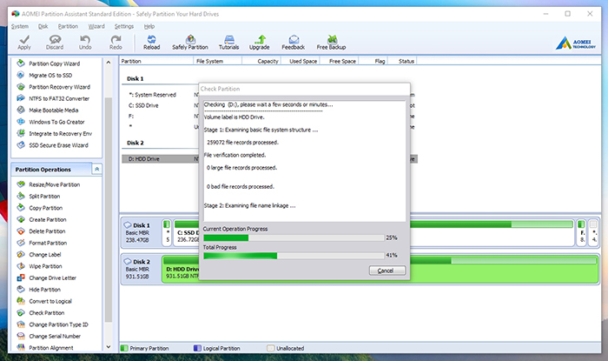
Task: Select Disk 1 in the disk map
Action: tap(141, 232)
